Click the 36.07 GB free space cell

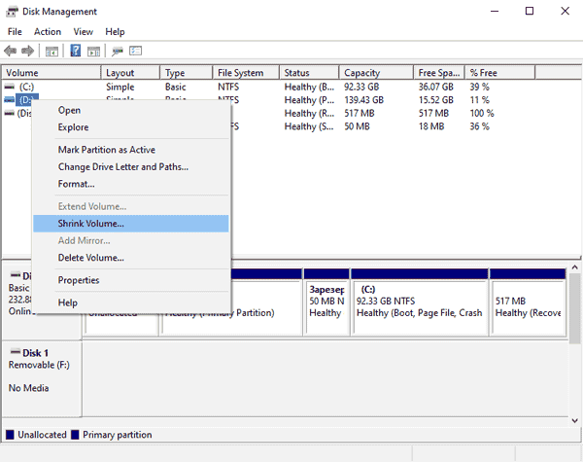point(435,88)
